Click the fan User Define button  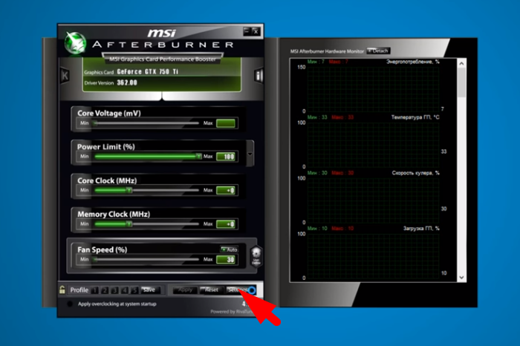pyautogui.click(x=256, y=256)
